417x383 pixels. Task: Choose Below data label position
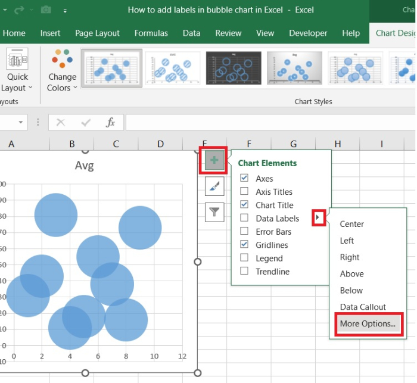click(x=351, y=291)
